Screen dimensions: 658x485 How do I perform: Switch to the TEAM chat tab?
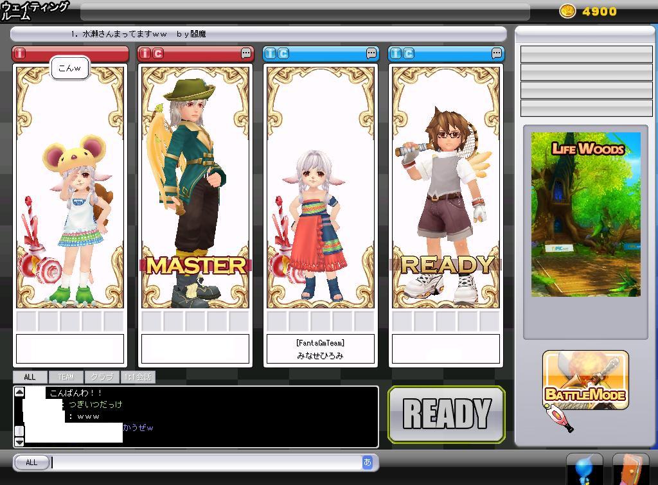66,377
